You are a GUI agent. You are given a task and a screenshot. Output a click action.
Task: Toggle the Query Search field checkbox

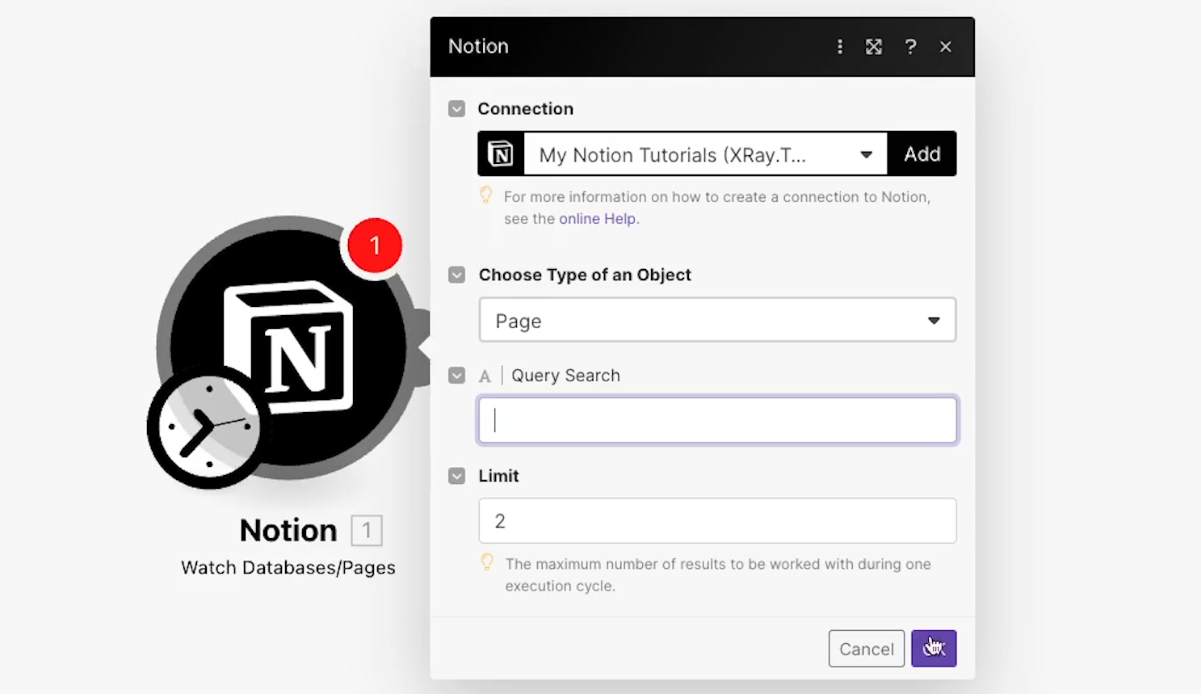click(457, 376)
